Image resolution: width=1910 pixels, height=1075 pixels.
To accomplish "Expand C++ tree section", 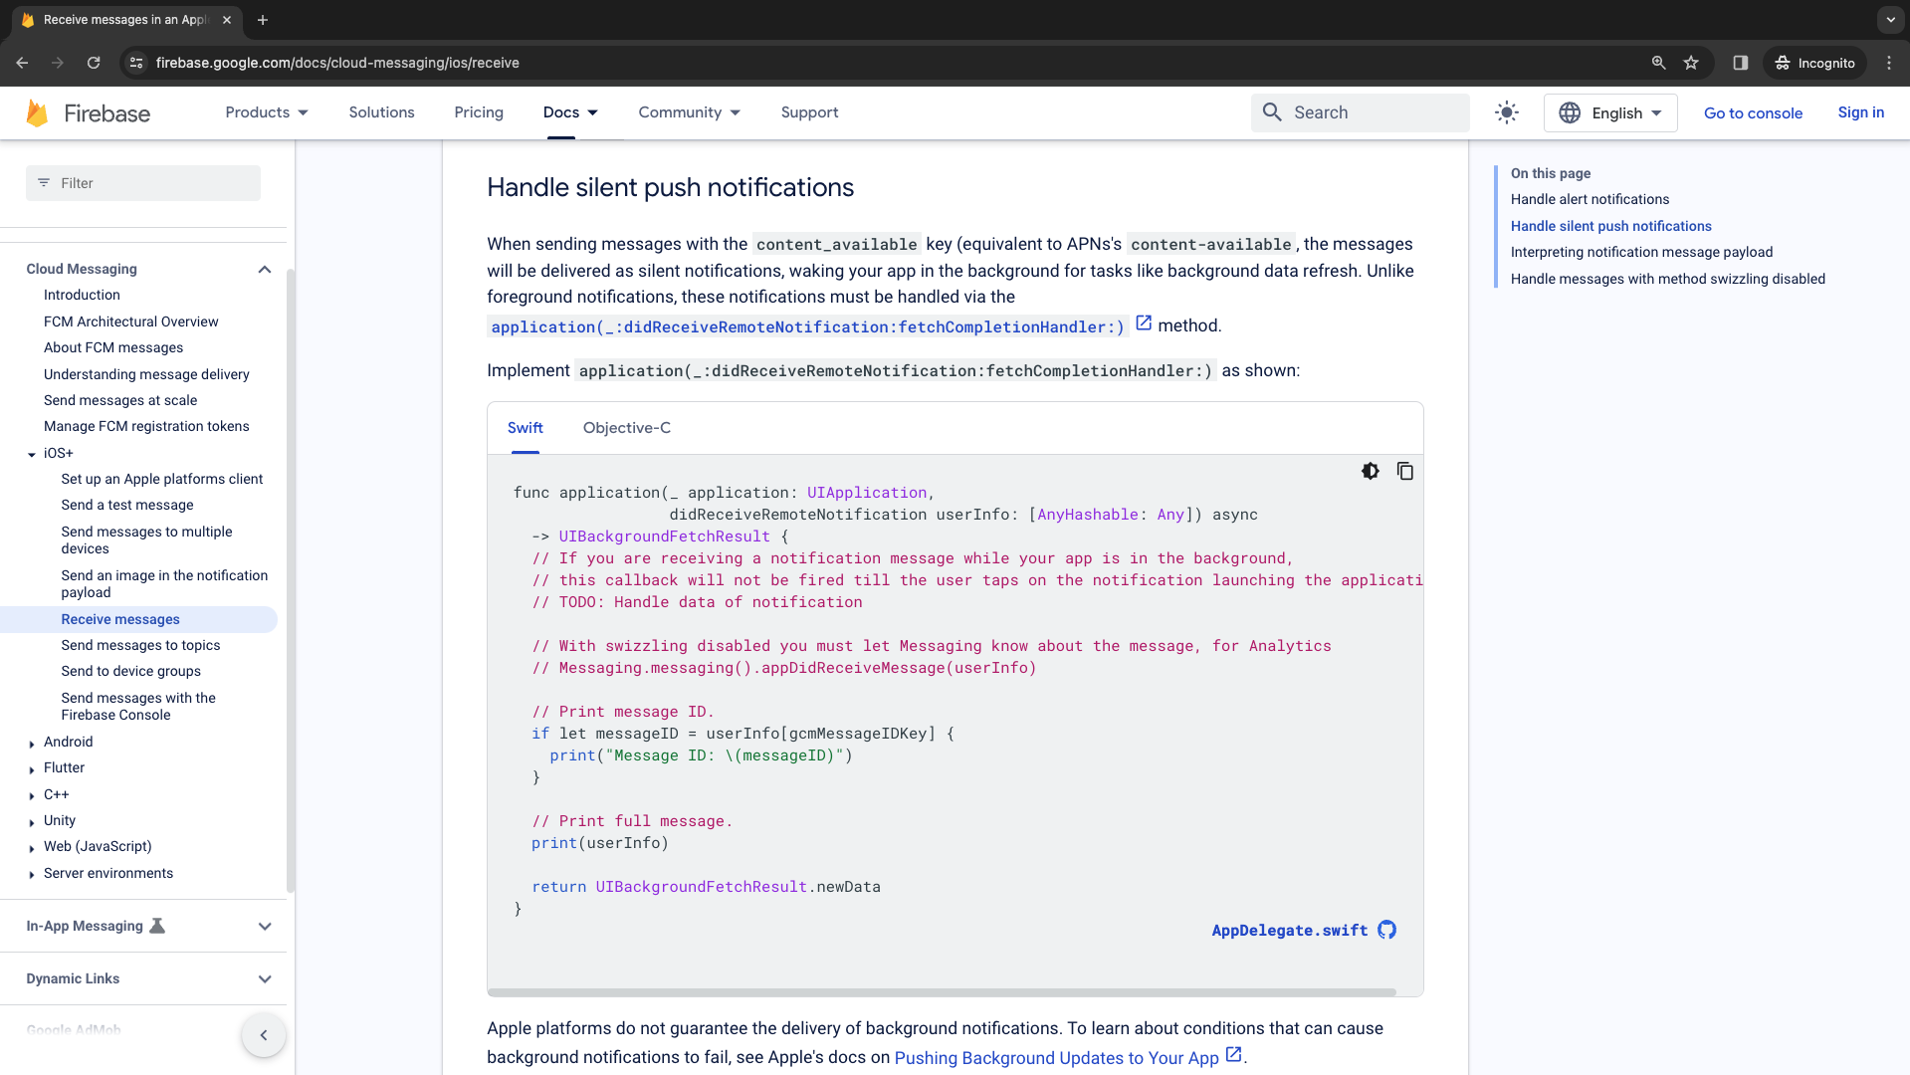I will pyautogui.click(x=32, y=796).
